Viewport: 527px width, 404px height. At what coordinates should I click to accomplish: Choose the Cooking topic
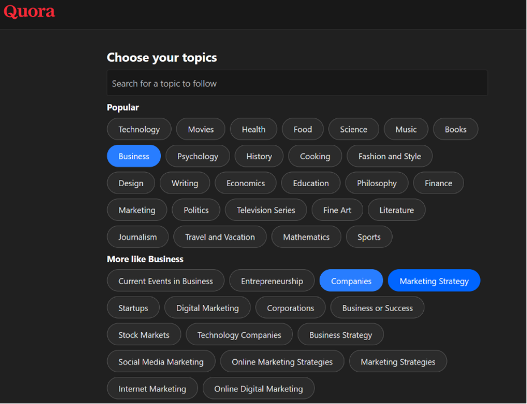click(x=315, y=156)
